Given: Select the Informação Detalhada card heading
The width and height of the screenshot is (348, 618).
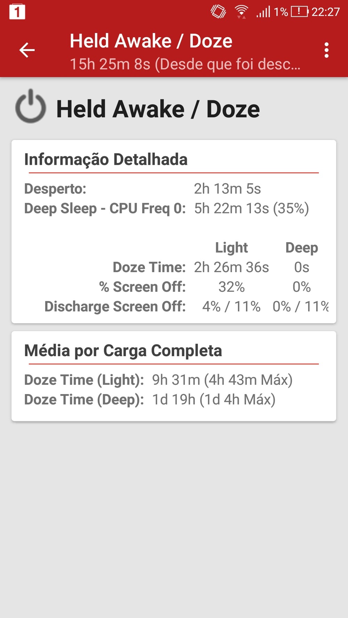Looking at the screenshot, I should (106, 160).
